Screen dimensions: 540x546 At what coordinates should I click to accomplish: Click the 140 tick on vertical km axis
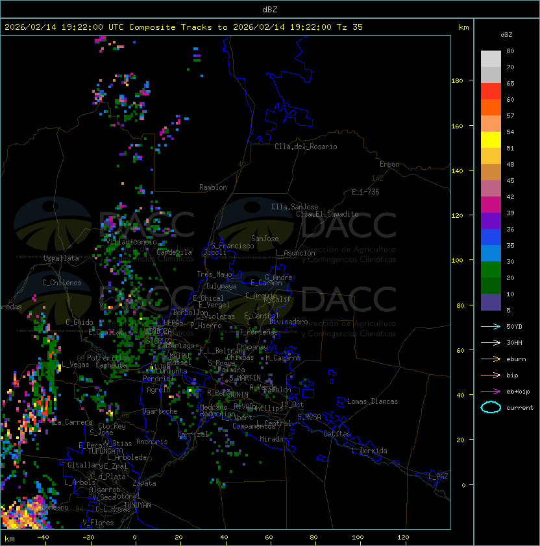[x=457, y=171]
